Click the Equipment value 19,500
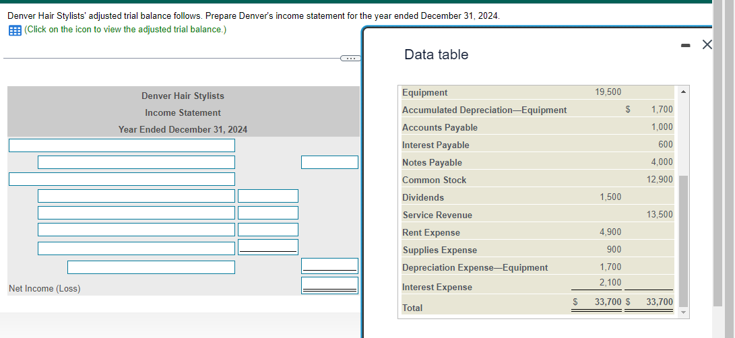The height and width of the screenshot is (338, 735). (608, 92)
